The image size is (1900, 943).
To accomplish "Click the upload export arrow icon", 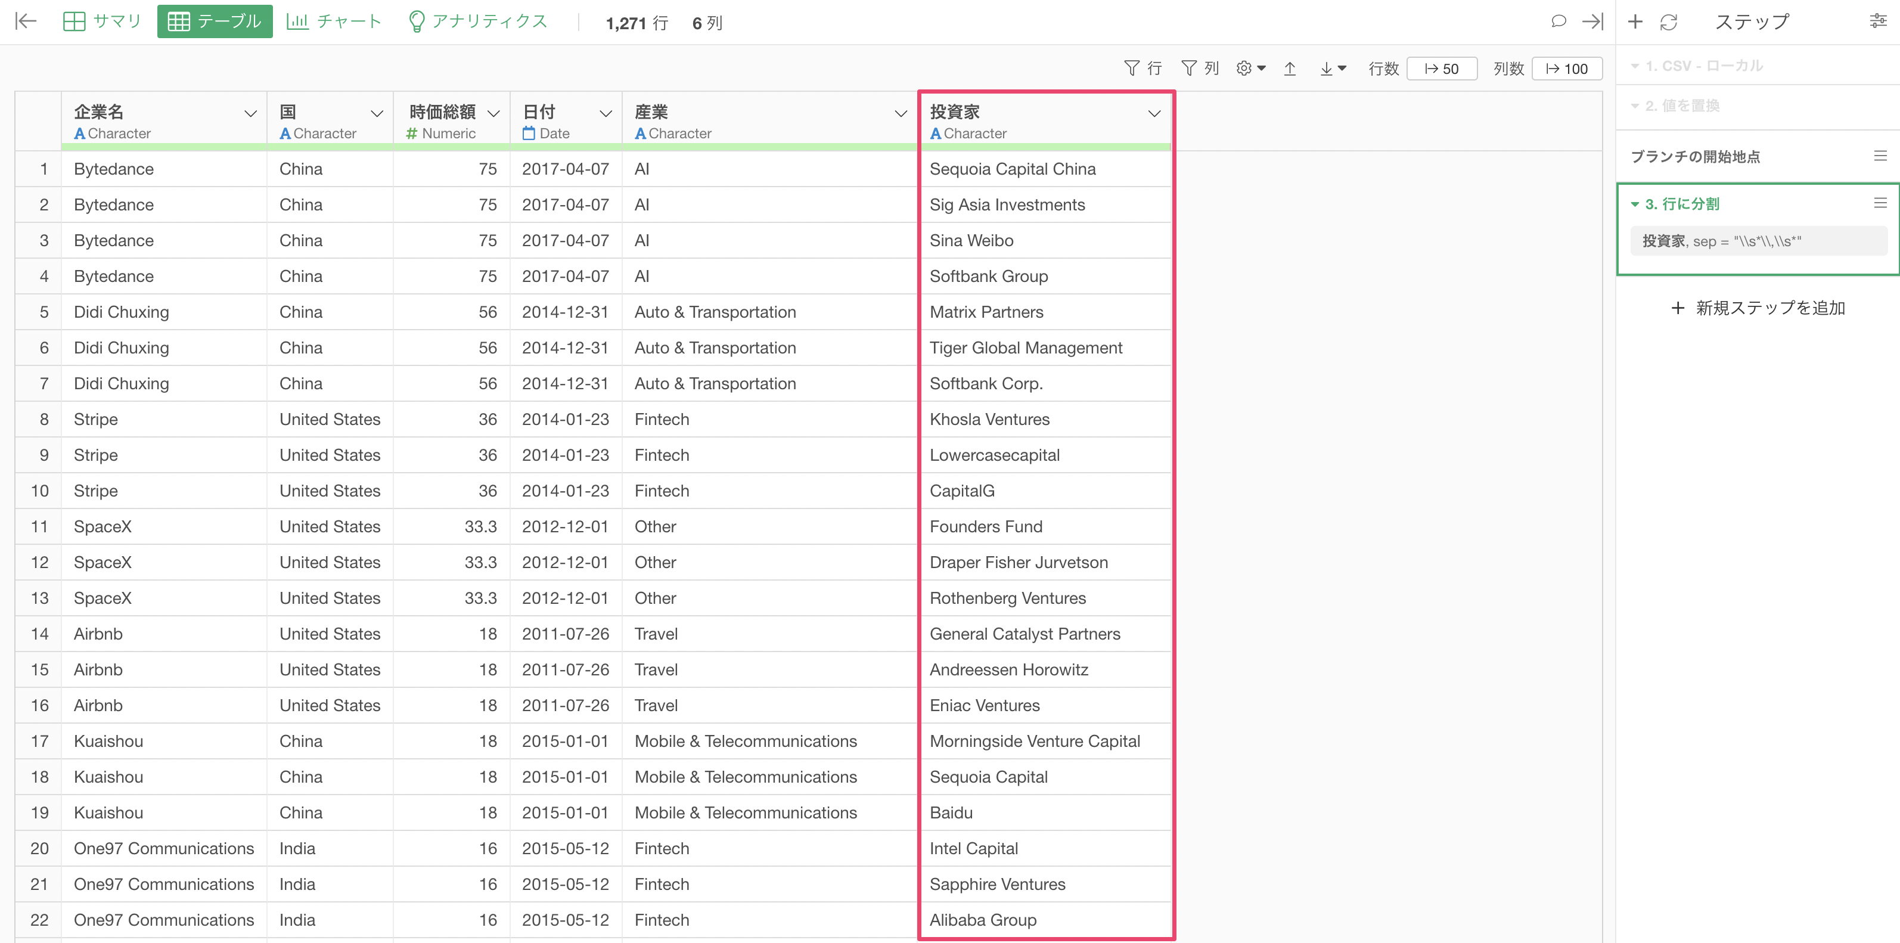I will (x=1289, y=69).
